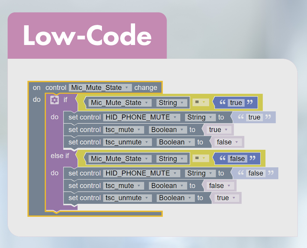
Task: Edit the quoted false string in the else-if condition
Action: (238, 158)
